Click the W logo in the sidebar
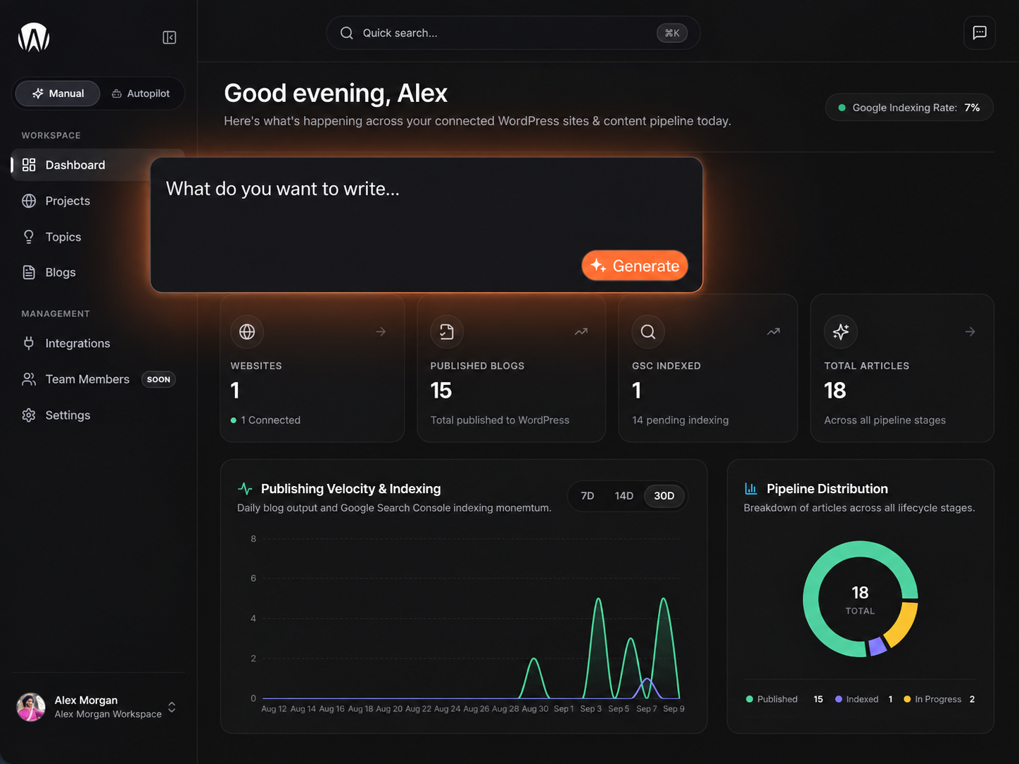1019x764 pixels. (34, 37)
